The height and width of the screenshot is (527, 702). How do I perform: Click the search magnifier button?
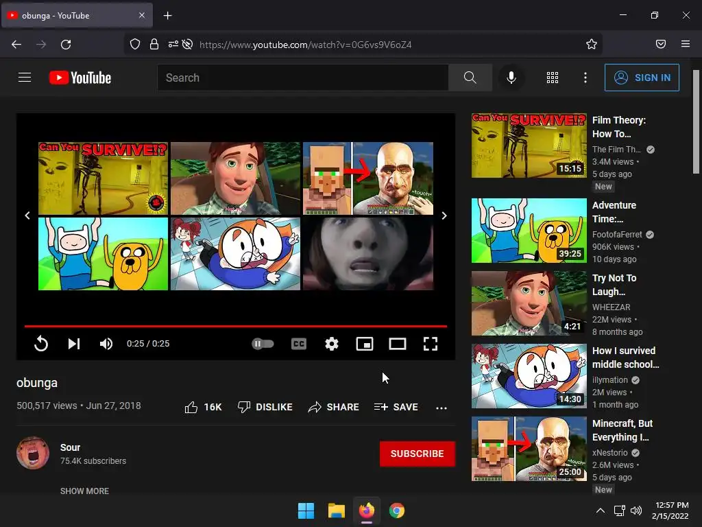pos(470,78)
